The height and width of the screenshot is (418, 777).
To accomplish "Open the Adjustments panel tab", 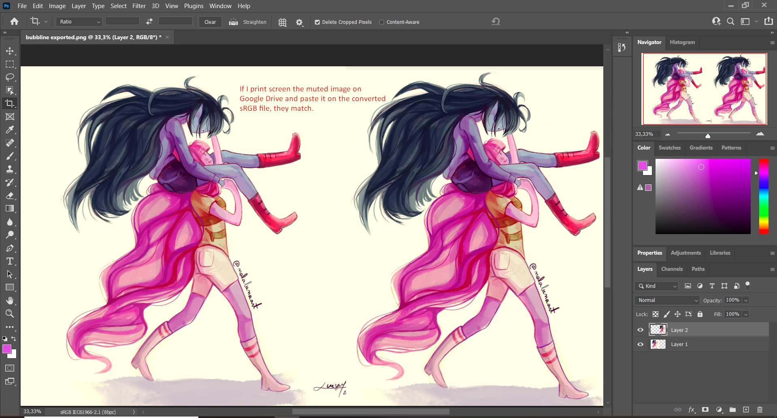I will (685, 253).
